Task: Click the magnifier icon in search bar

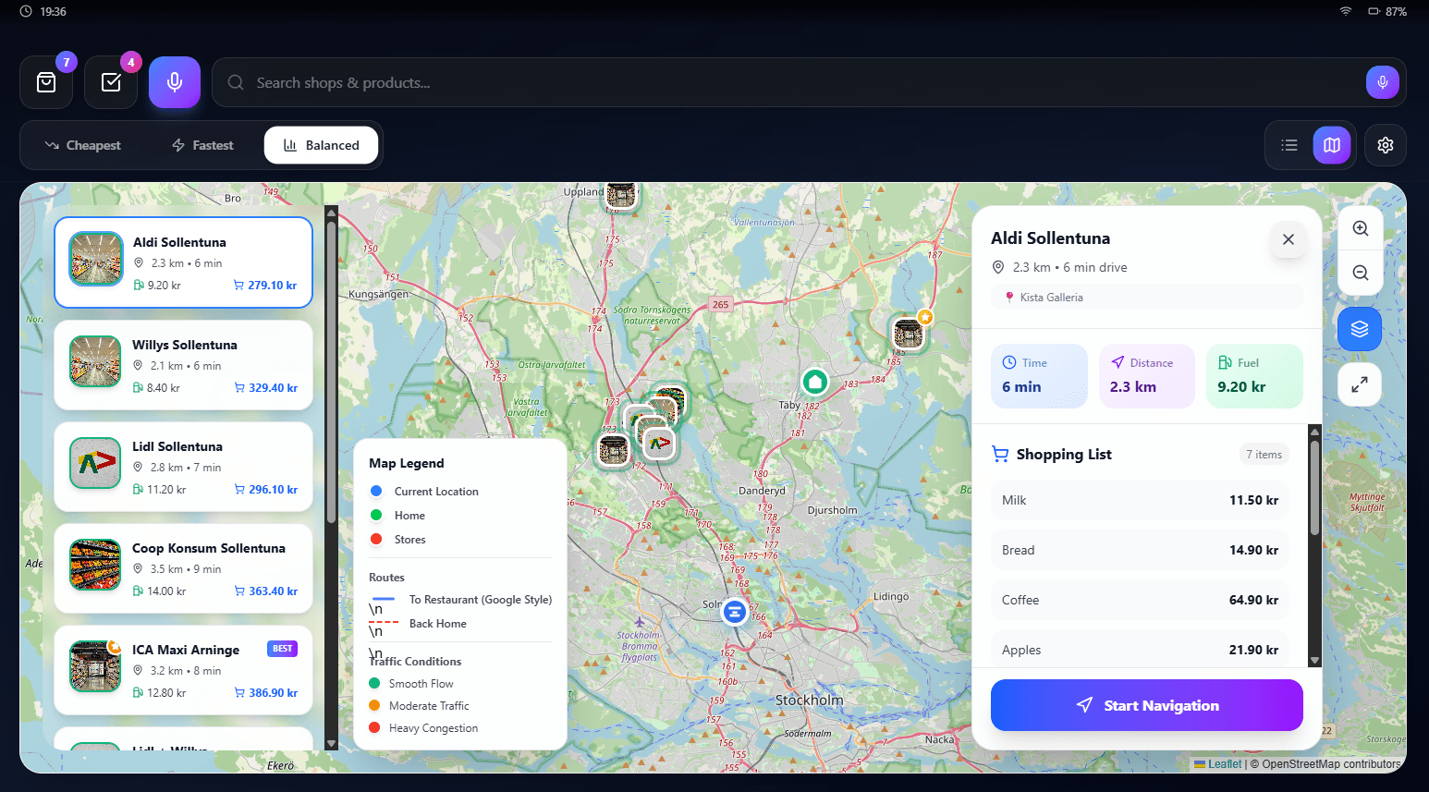Action: pos(236,82)
